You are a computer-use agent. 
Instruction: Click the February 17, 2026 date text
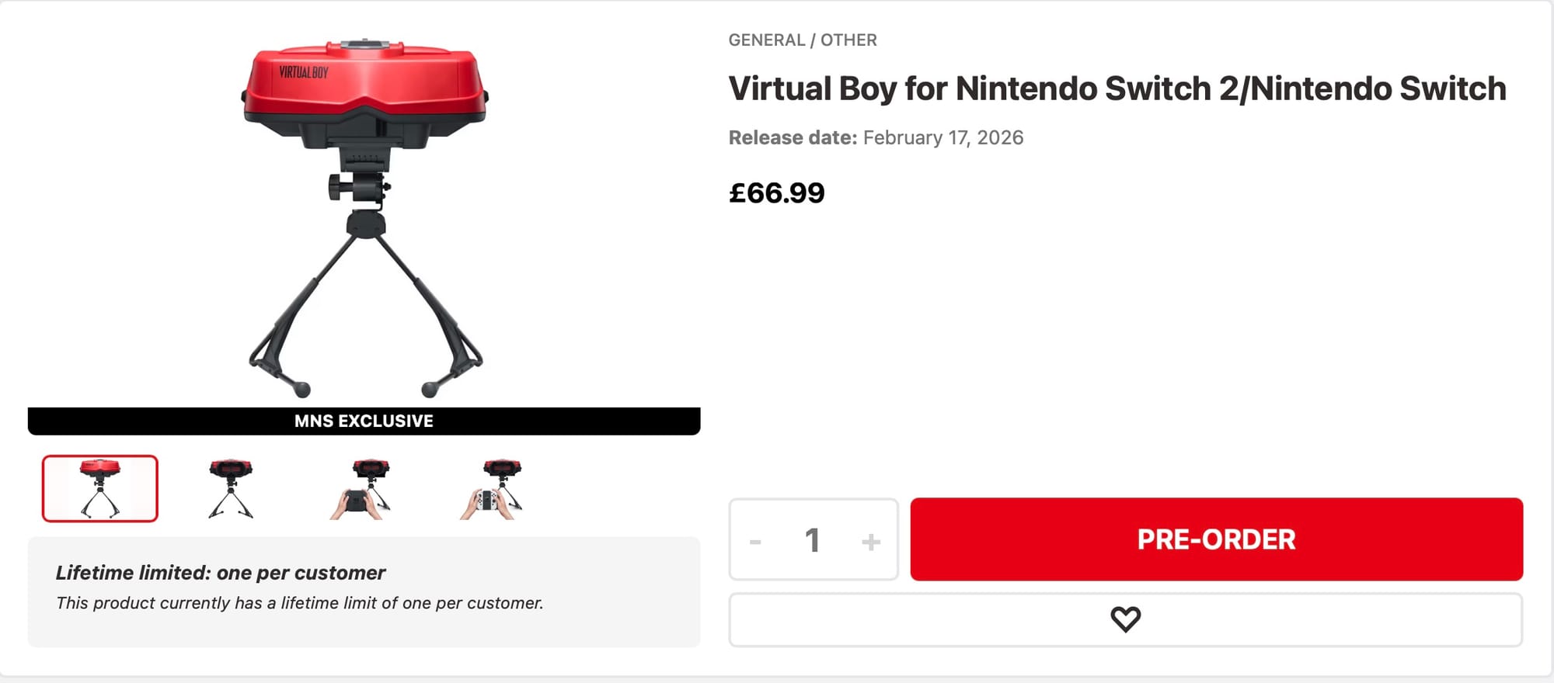click(x=943, y=137)
